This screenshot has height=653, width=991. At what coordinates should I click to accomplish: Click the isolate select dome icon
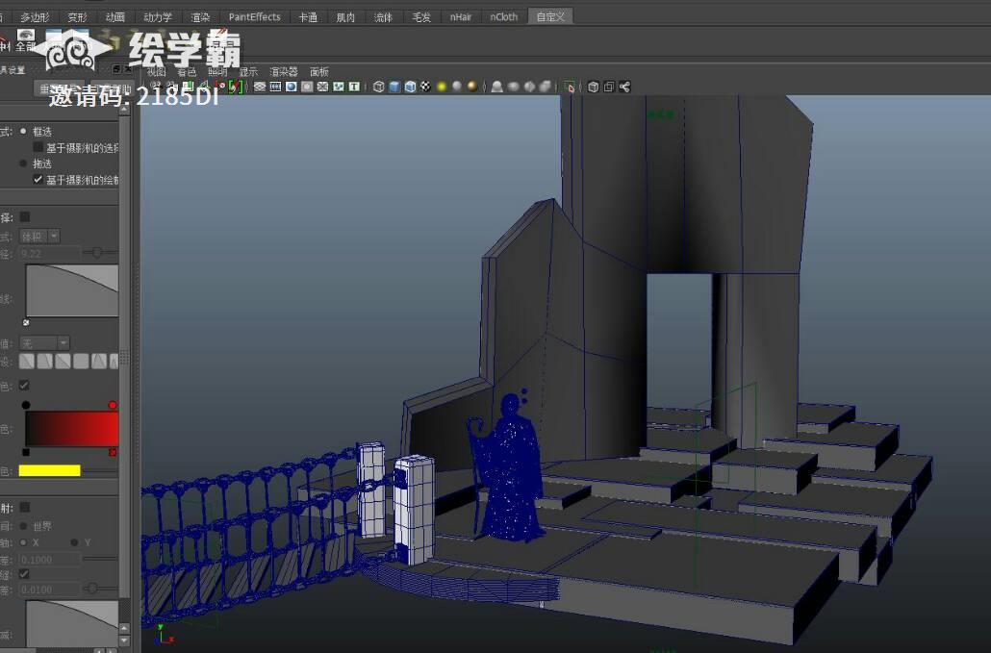[496, 88]
